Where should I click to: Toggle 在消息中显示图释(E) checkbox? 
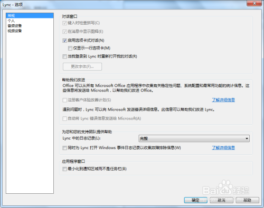pos(64,32)
